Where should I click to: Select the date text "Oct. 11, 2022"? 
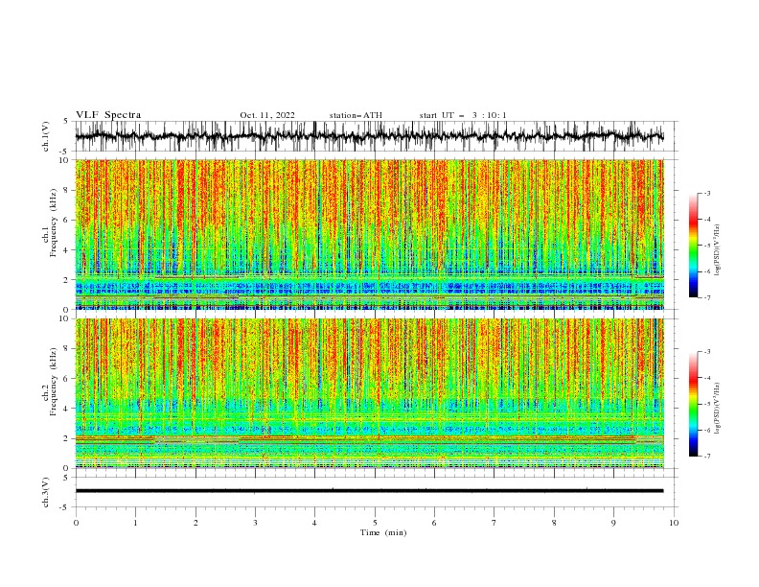(x=267, y=115)
